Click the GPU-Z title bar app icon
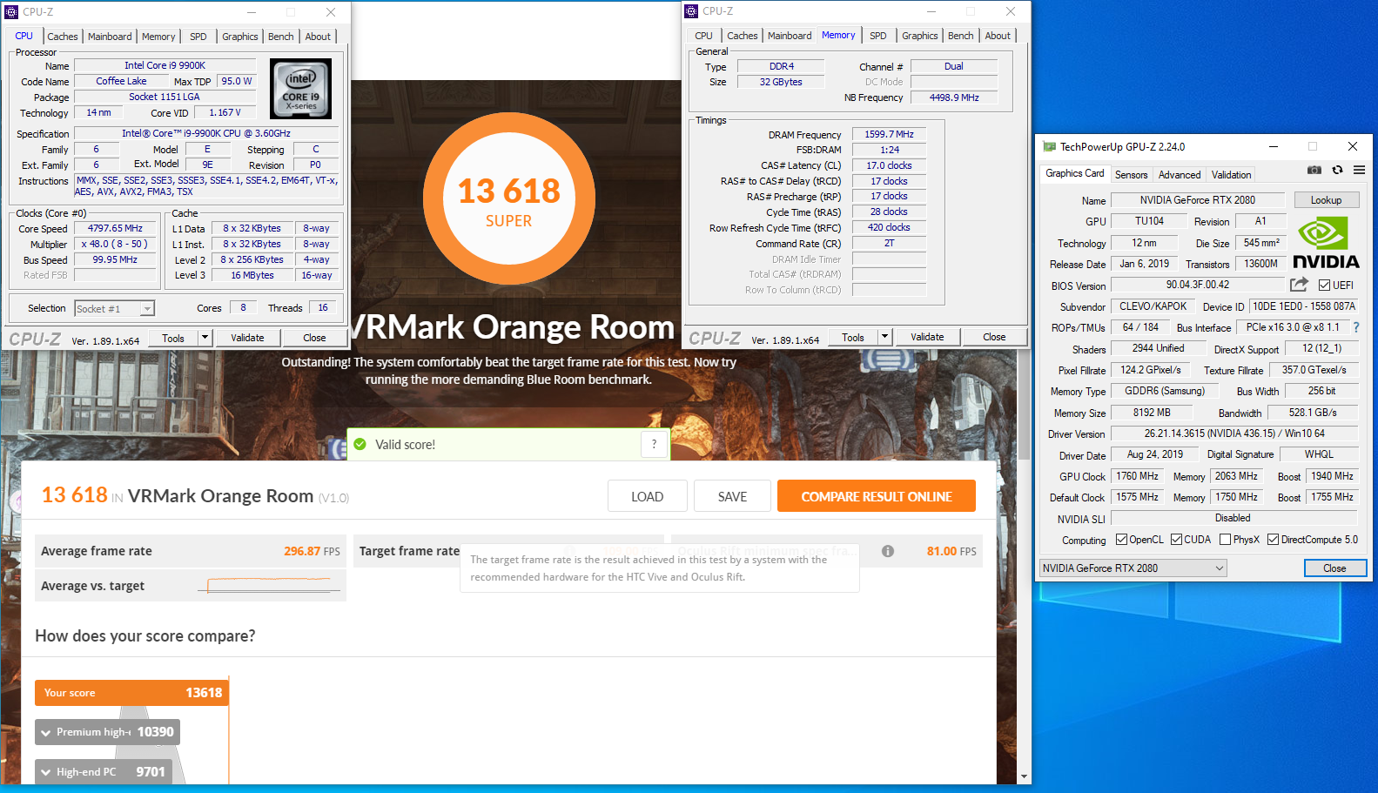The image size is (1378, 793). point(1050,146)
